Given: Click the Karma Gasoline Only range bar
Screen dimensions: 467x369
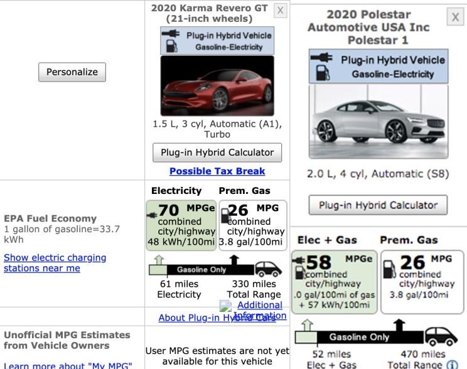Looking at the screenshot, I should click(x=210, y=270).
